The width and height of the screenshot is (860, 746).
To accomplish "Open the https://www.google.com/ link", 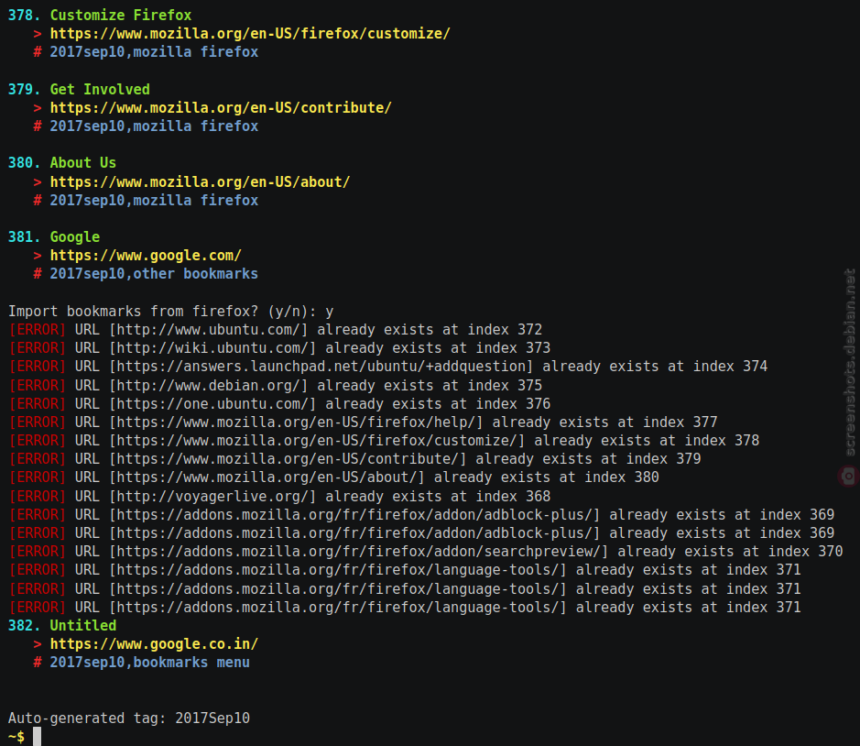I will click(146, 256).
